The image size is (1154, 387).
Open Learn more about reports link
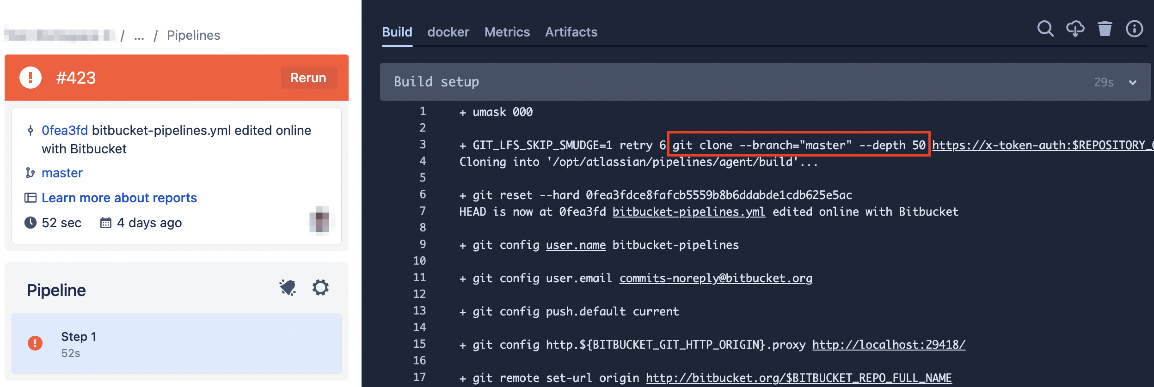click(x=119, y=198)
